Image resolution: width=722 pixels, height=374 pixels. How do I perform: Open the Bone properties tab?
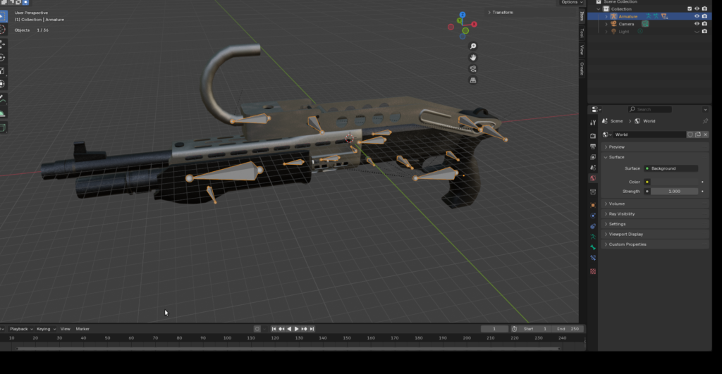593,247
